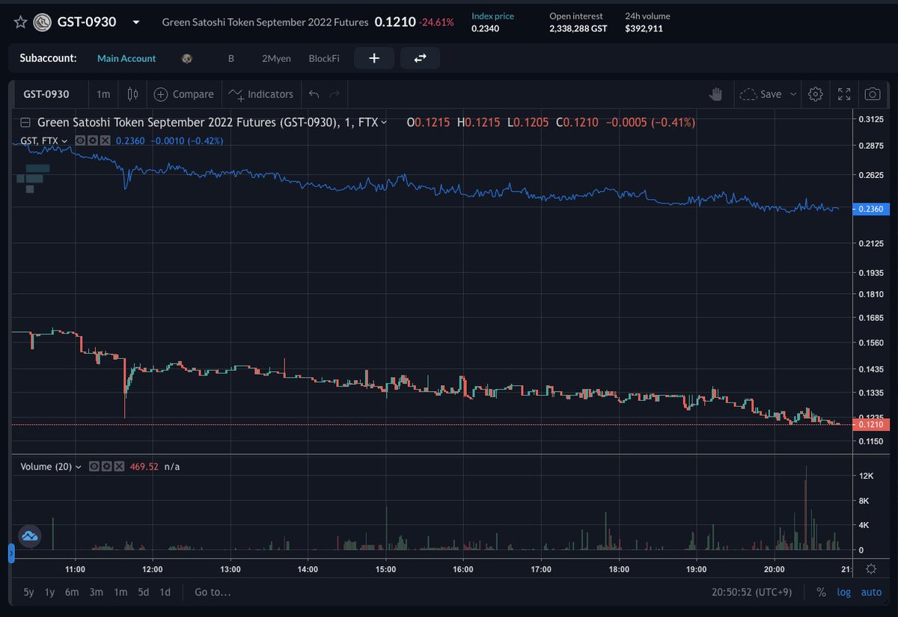Open chart settings gear
Viewport: 898px width, 617px height.
[x=816, y=94]
